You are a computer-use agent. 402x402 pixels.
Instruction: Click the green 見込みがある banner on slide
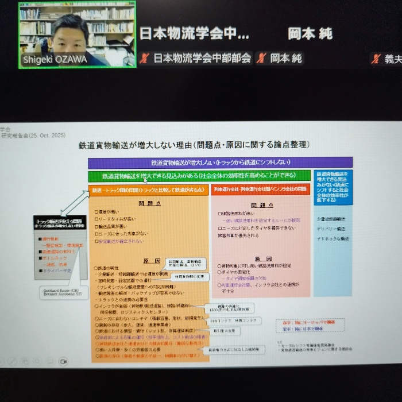tap(199, 176)
